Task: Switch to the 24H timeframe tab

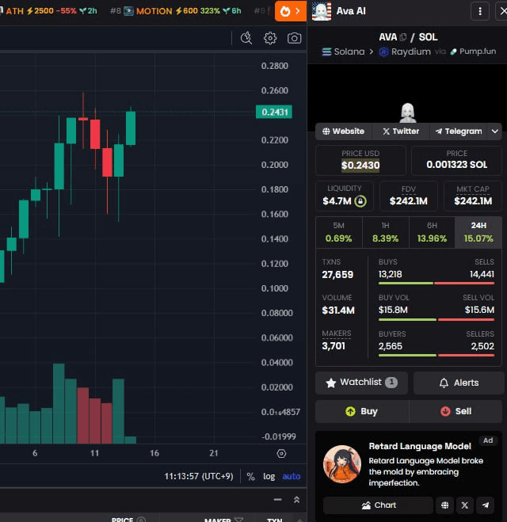Action: coord(478,232)
